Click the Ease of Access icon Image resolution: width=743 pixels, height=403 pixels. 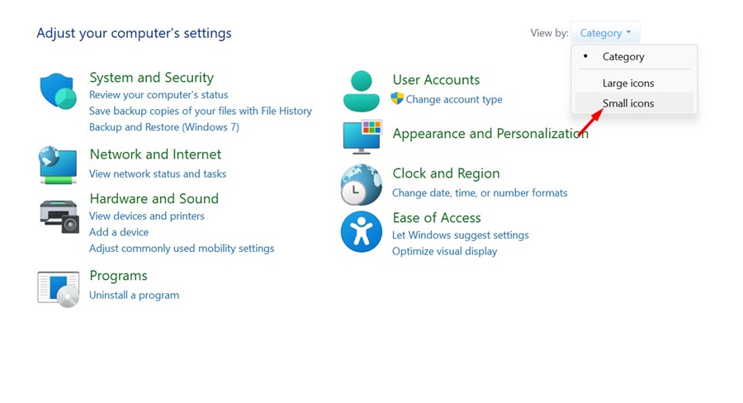click(x=362, y=231)
